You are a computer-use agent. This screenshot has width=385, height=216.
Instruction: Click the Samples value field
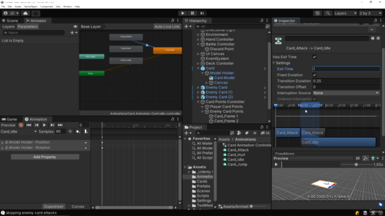[60, 131]
